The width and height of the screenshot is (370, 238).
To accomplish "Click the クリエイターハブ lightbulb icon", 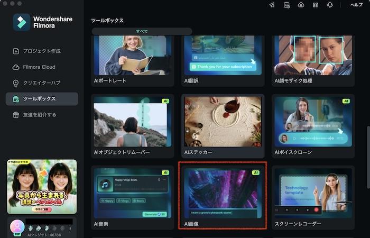I will [x=16, y=83].
